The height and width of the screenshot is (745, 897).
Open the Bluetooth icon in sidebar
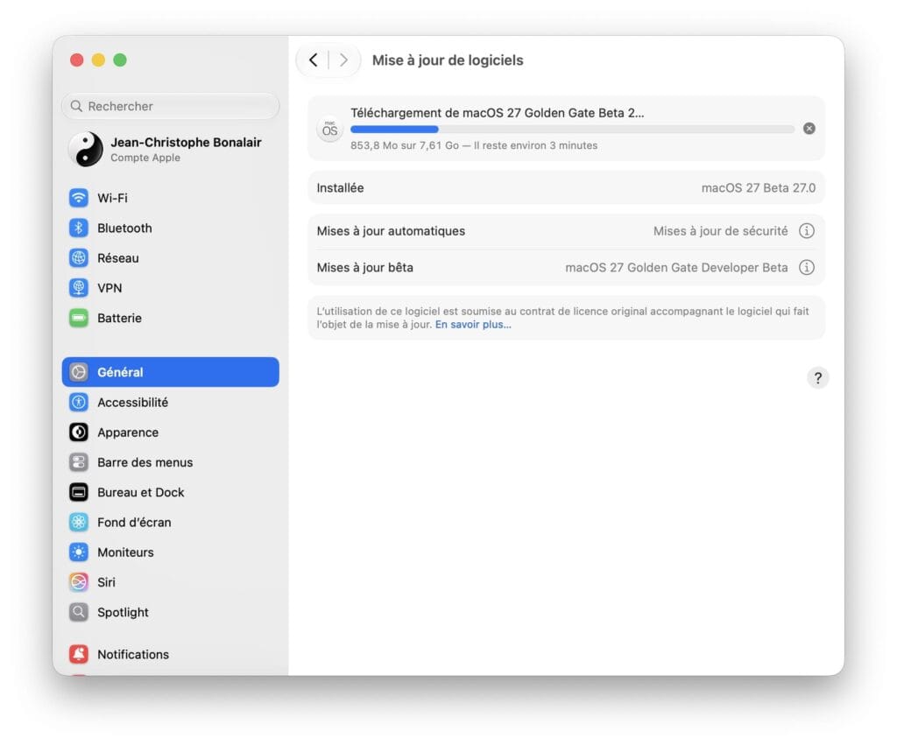point(78,228)
